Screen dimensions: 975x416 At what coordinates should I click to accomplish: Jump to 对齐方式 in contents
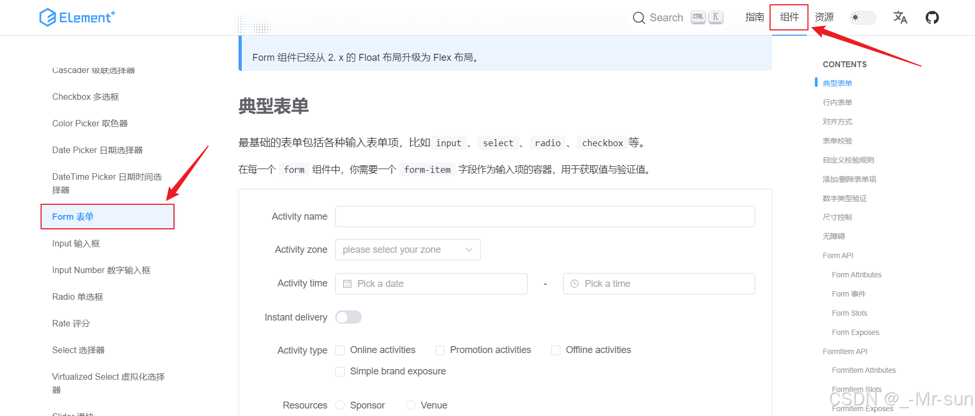tap(837, 122)
